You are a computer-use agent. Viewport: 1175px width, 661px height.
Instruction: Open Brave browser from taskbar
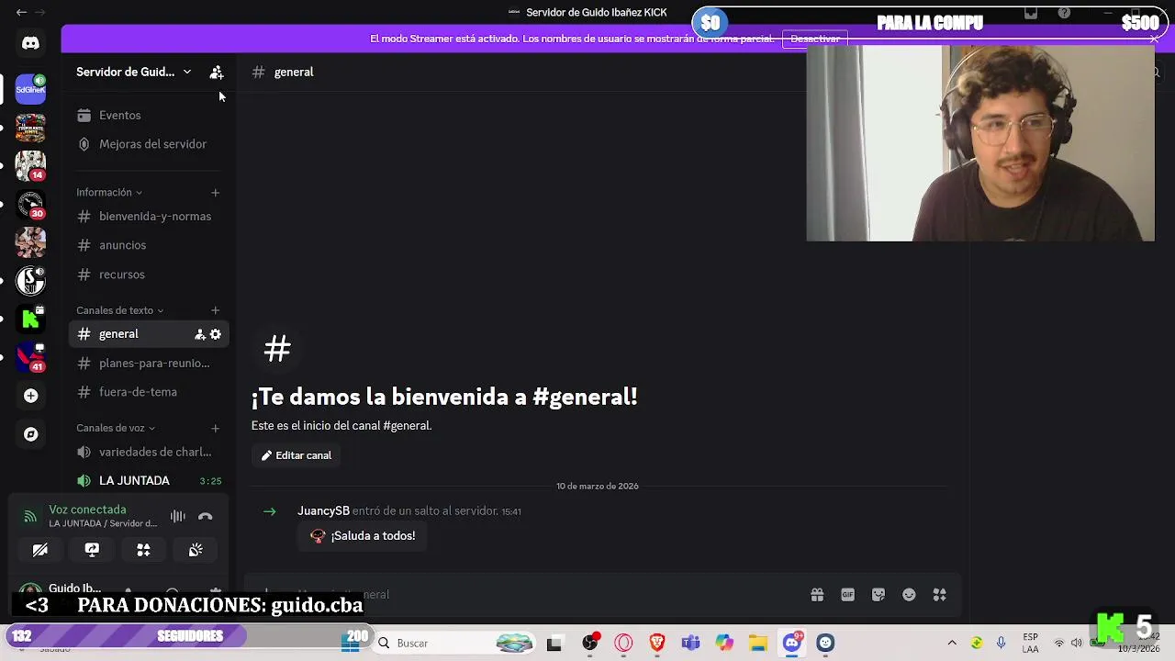click(x=657, y=643)
